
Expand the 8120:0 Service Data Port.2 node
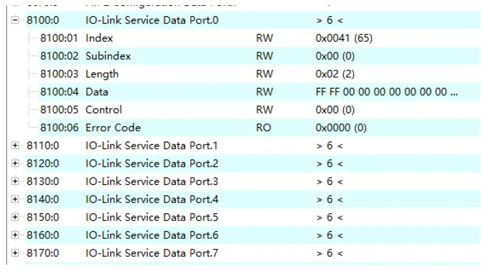point(15,164)
